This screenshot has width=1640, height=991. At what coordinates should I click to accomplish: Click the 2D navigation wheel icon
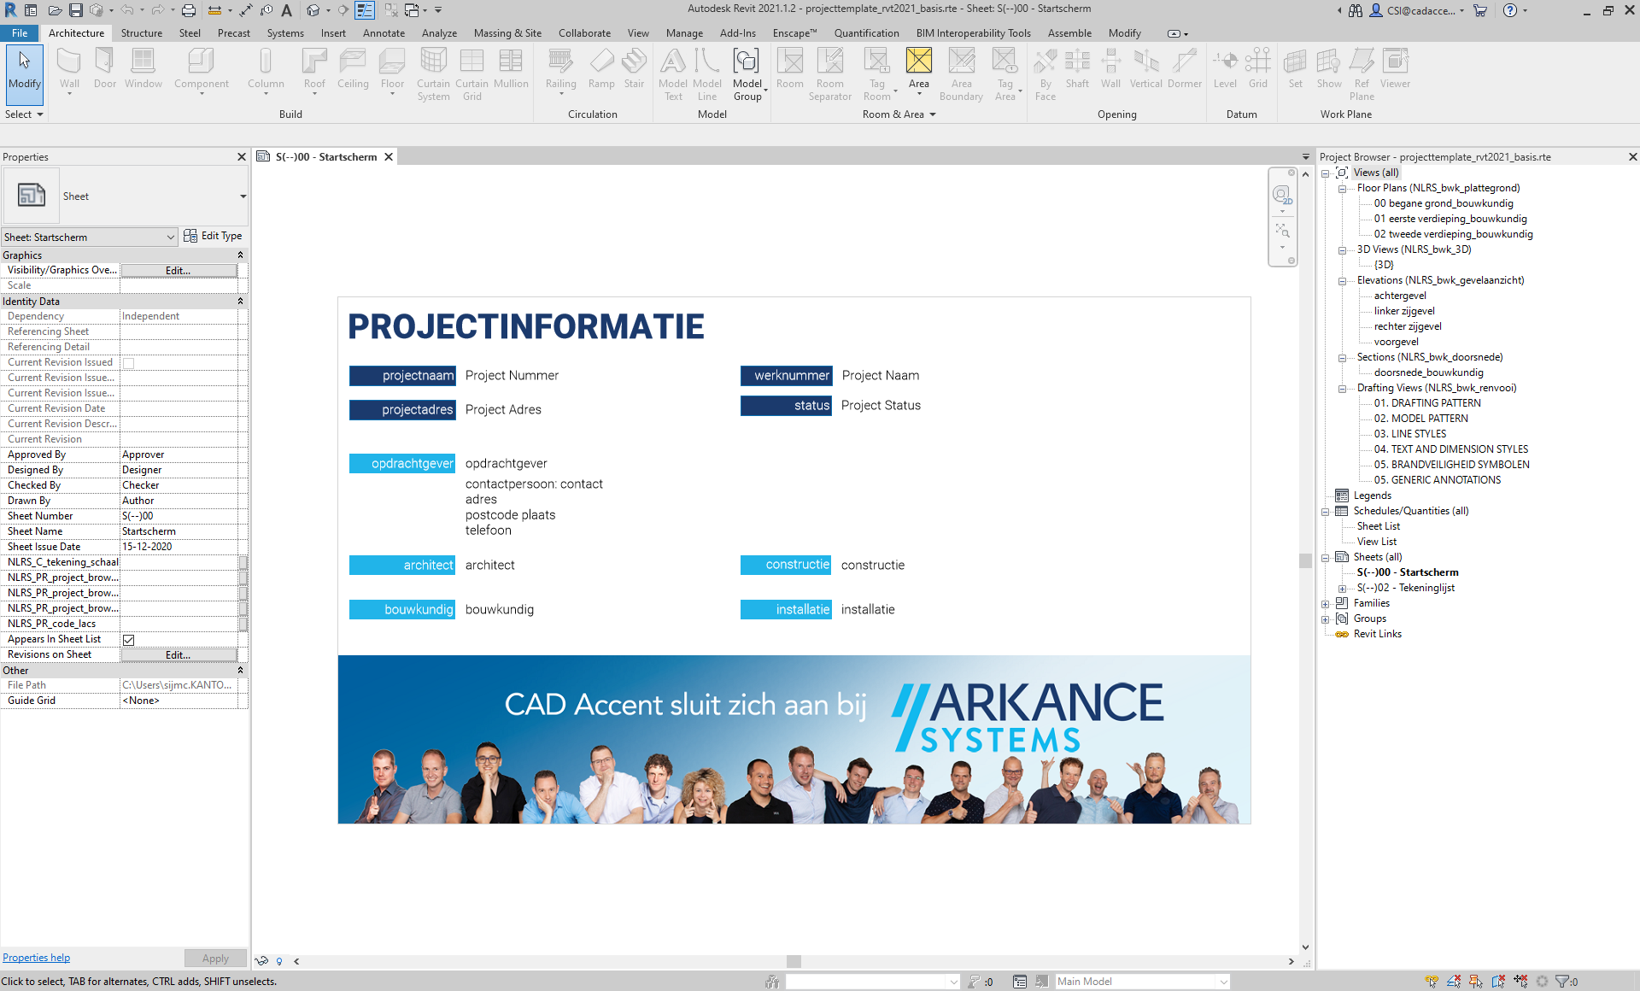tap(1282, 196)
